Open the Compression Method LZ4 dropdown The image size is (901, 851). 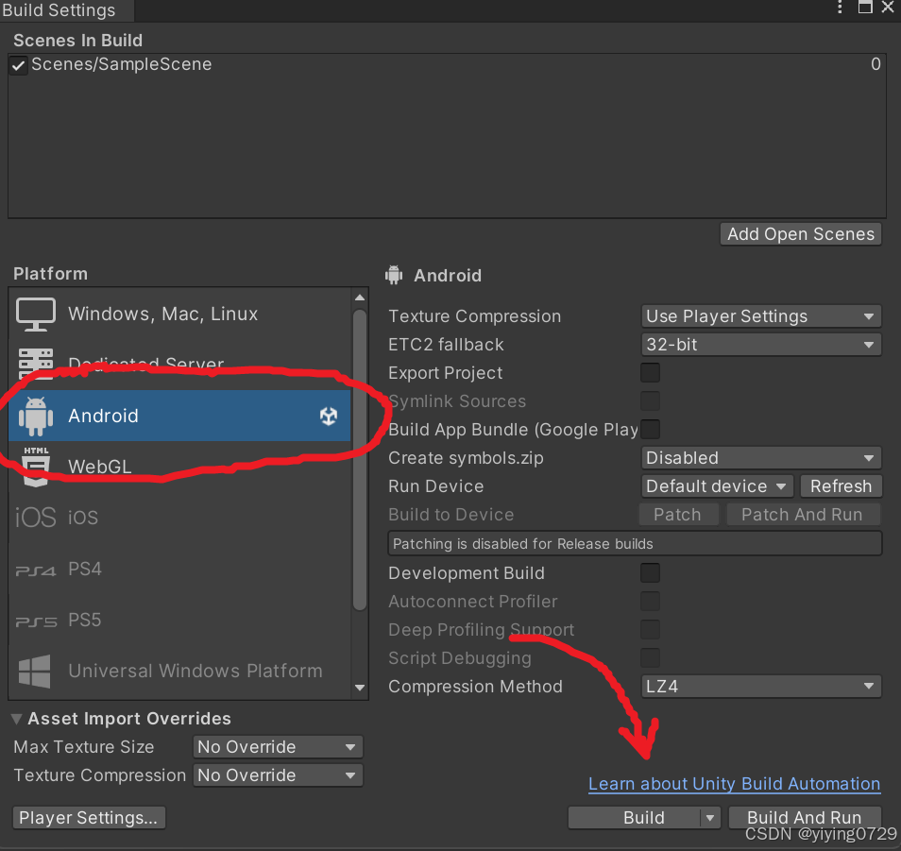(761, 686)
